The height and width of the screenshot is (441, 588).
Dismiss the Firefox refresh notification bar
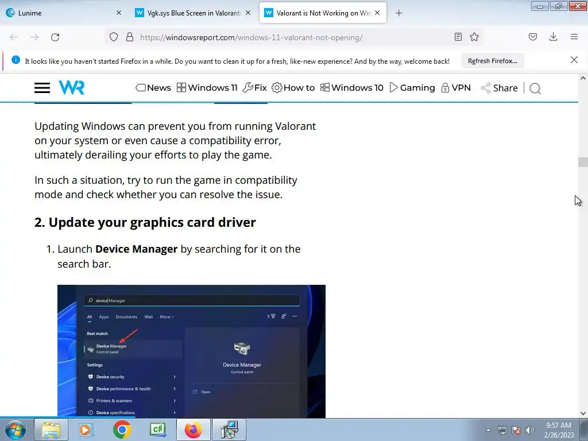(x=574, y=60)
